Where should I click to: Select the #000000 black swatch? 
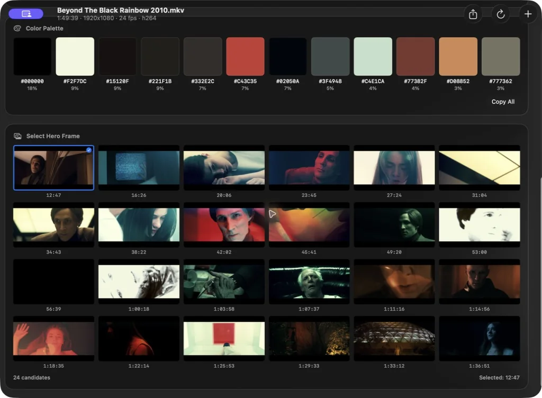coord(32,56)
